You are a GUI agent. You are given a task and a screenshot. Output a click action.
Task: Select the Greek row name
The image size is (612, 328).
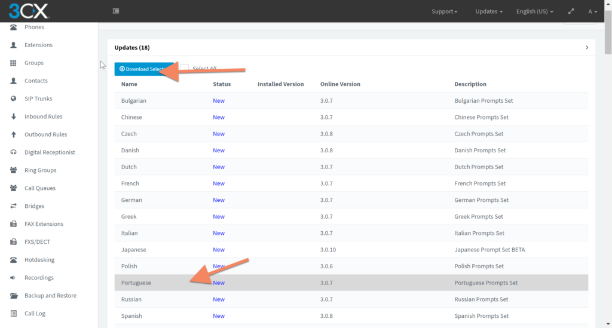coord(129,216)
